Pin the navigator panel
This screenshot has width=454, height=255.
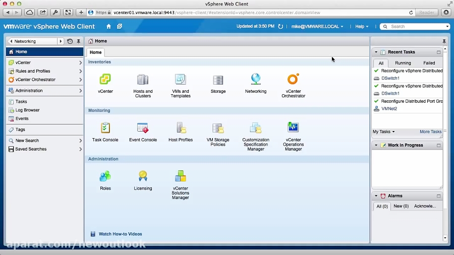(79, 41)
